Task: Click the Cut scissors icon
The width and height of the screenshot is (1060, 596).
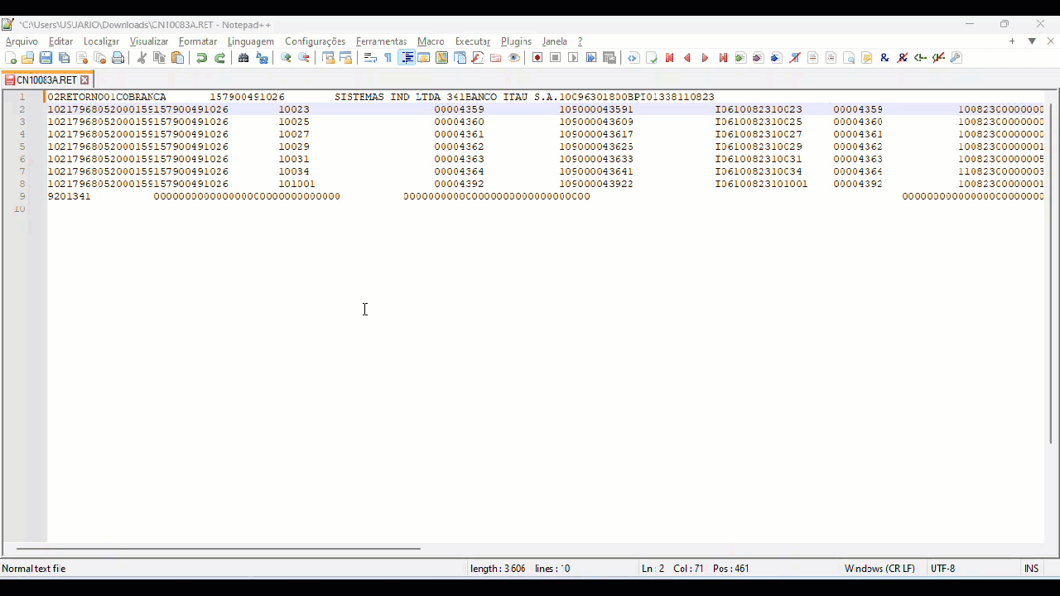Action: 142,58
